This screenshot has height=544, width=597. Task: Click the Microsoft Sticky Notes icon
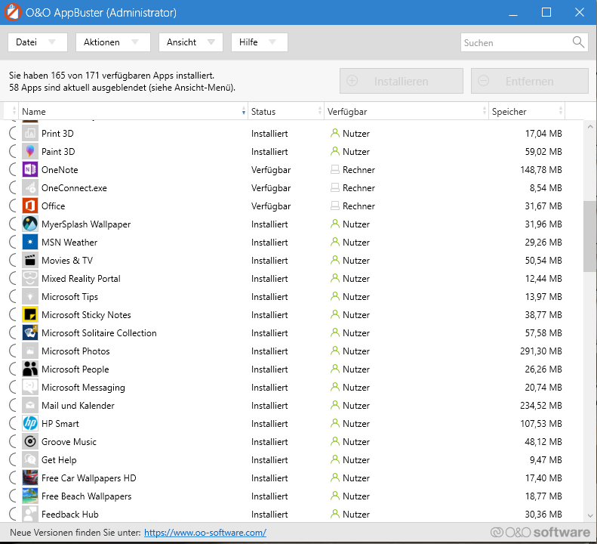coord(30,314)
